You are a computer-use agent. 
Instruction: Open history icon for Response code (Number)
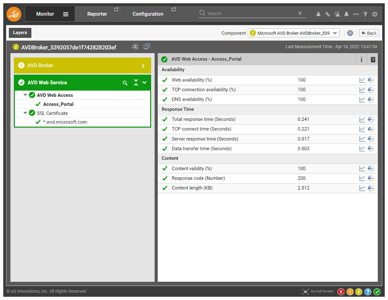pos(371,178)
